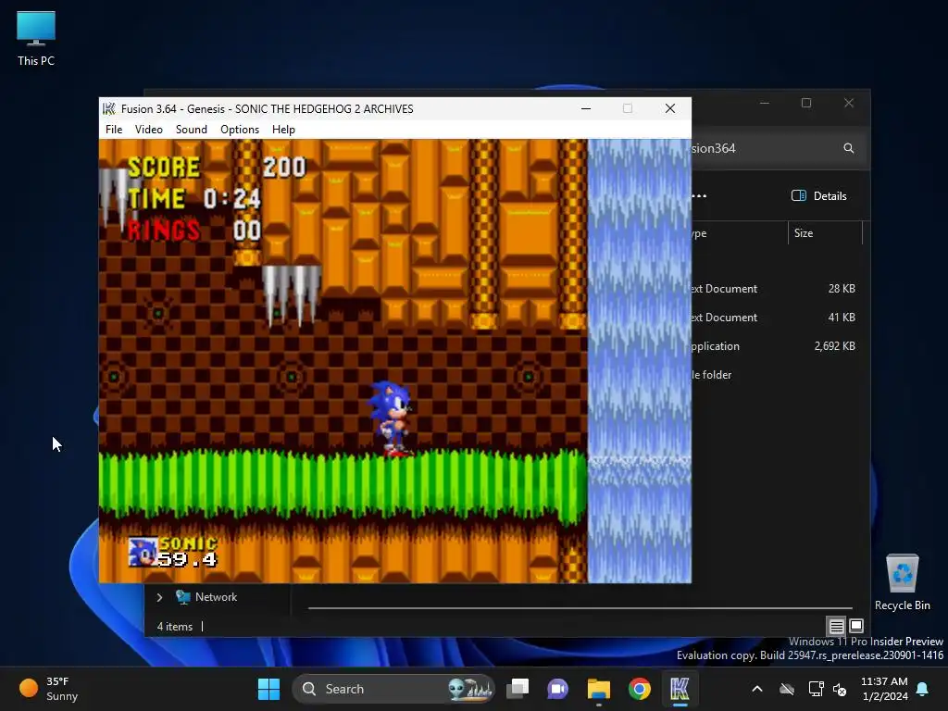Viewport: 948px width, 711px height.
Task: Open This PC desktop icon
Action: 36,39
